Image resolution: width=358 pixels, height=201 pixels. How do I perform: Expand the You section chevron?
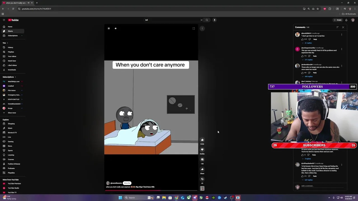(x=7, y=43)
